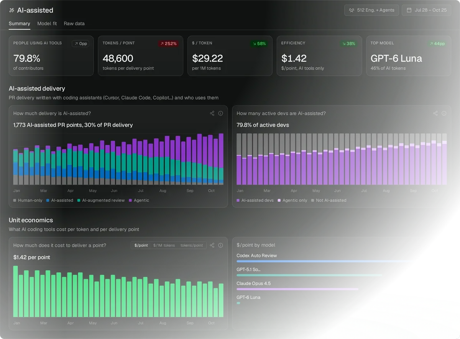The image size is (460, 339).
Task: Toggle the Agentic only legend series
Action: point(292,200)
